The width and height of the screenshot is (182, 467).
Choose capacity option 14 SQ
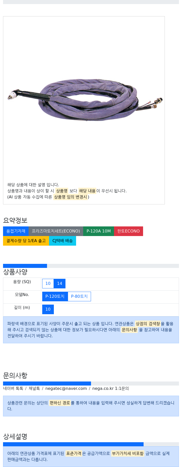[x=60, y=284]
